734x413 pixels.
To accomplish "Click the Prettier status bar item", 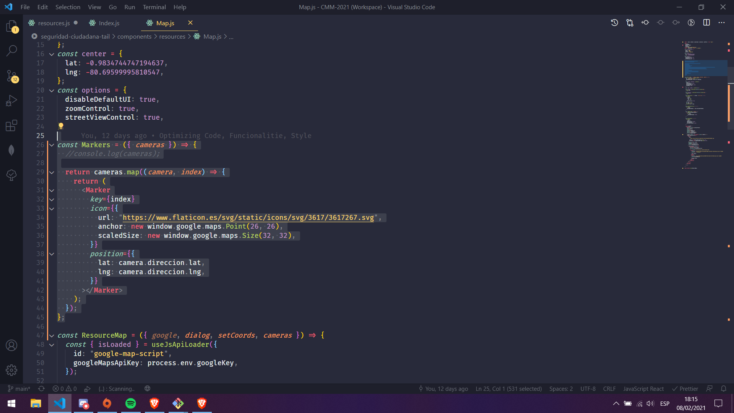I will (685, 389).
